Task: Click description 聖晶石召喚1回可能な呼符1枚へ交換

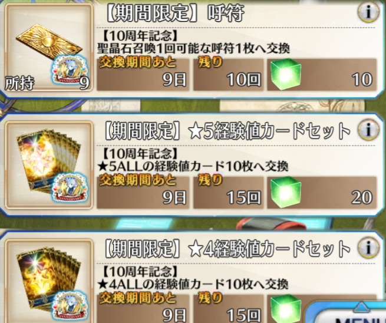Action: click(x=193, y=49)
